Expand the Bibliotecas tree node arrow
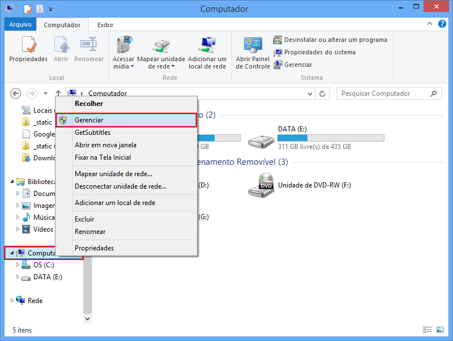This screenshot has width=453, height=341. [12, 181]
